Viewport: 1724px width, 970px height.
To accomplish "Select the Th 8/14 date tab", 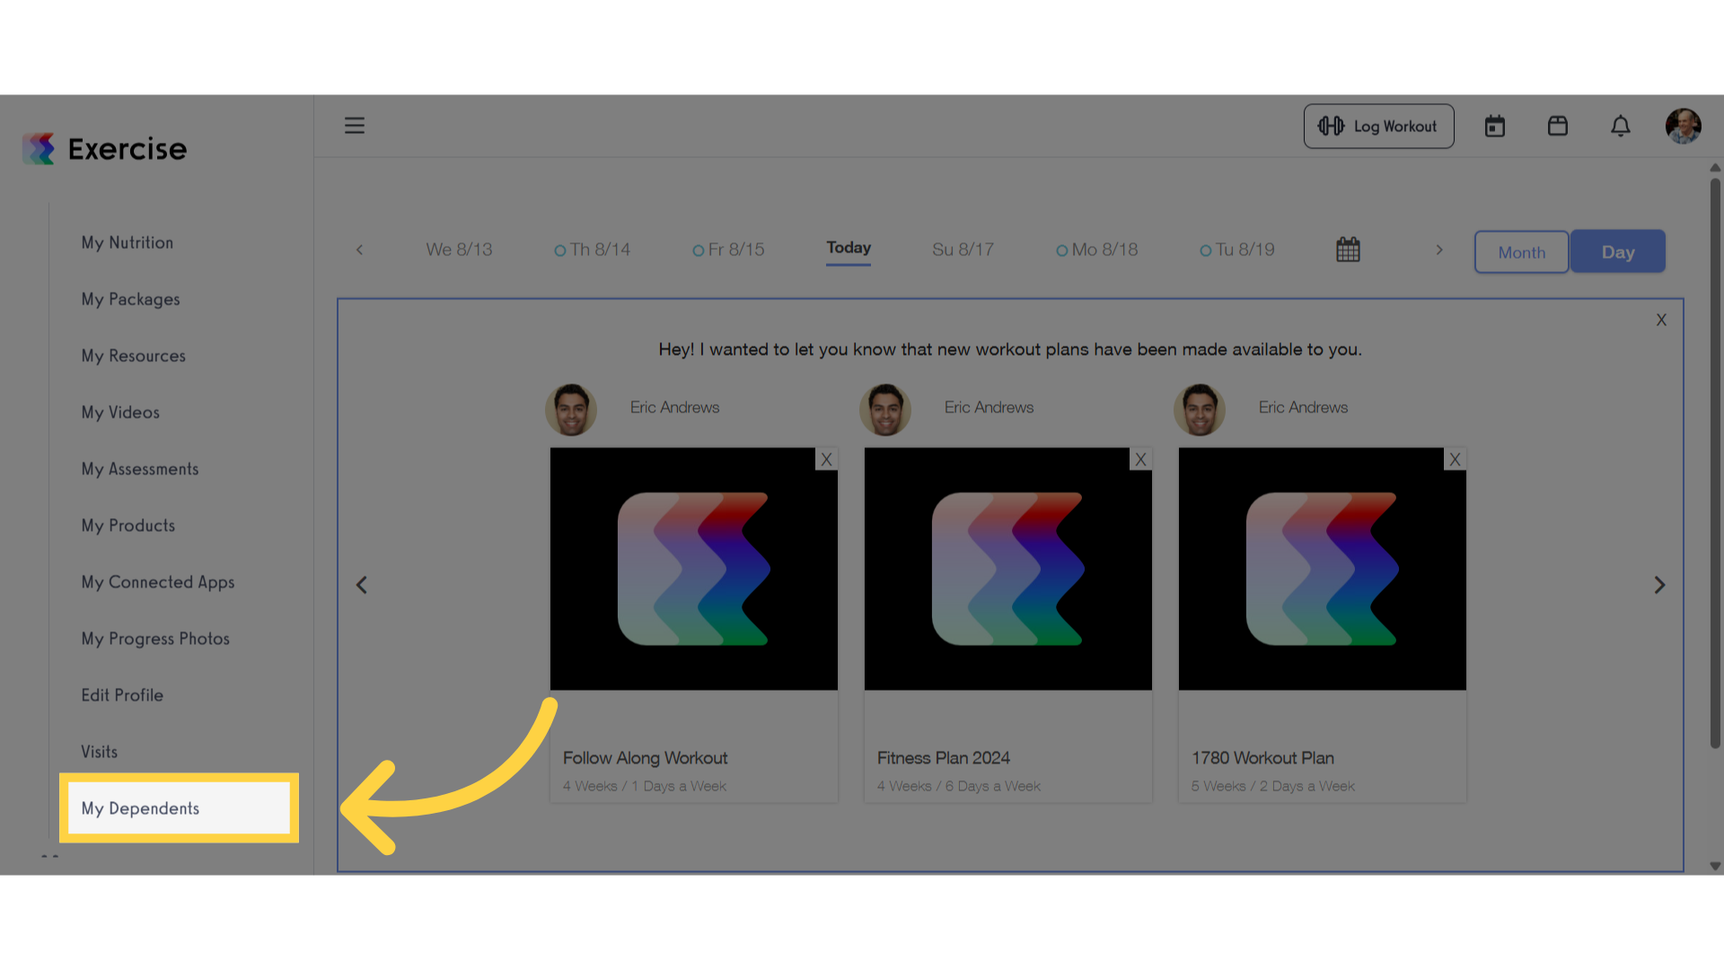I will coord(593,250).
